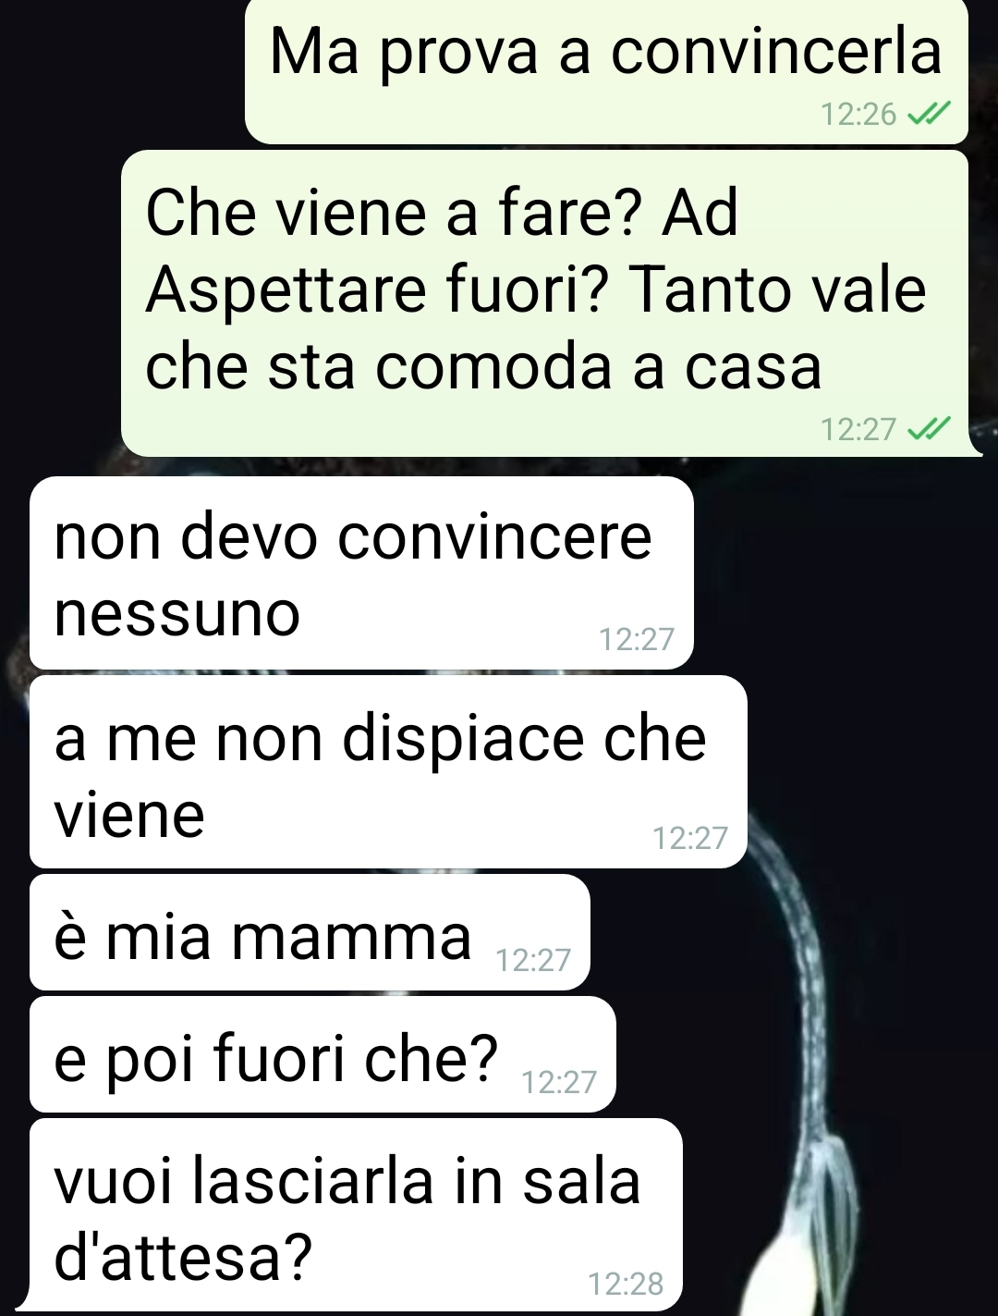Select the 'e poi fuori che?' message

[x=323, y=1054]
